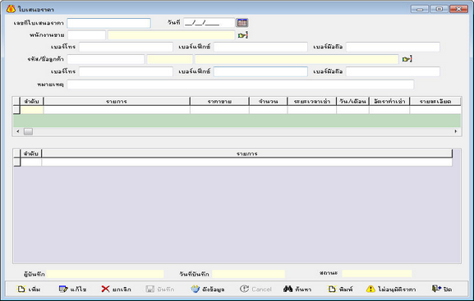Click the empty ราคาขาย cell in first row
Viewport: 474px width, 301px height.
219,110
